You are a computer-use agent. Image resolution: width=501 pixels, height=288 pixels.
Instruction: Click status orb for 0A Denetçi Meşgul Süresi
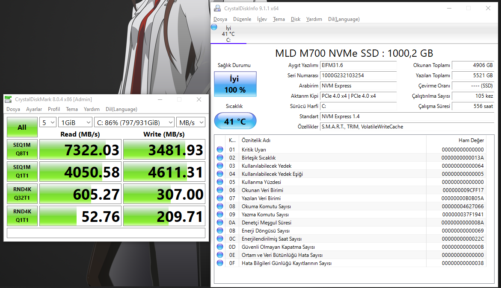point(220,222)
